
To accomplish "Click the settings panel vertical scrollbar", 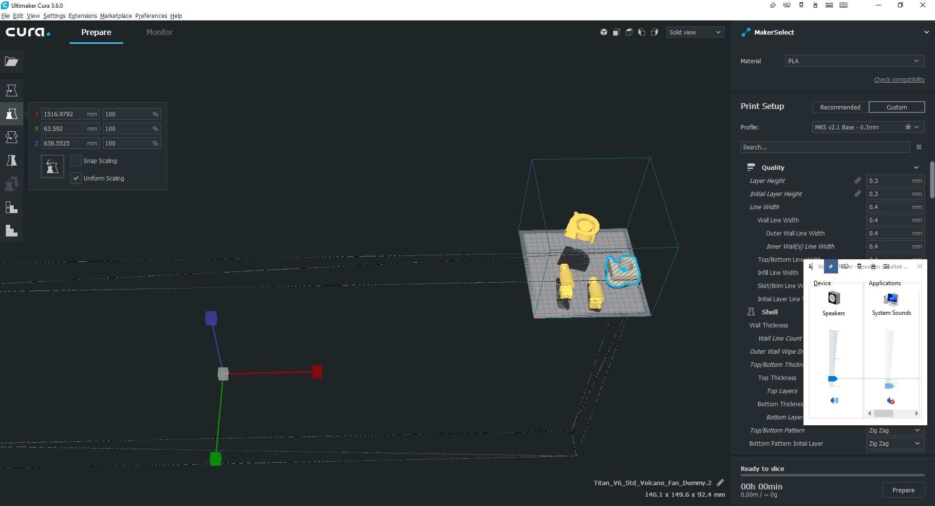I will tap(932, 180).
